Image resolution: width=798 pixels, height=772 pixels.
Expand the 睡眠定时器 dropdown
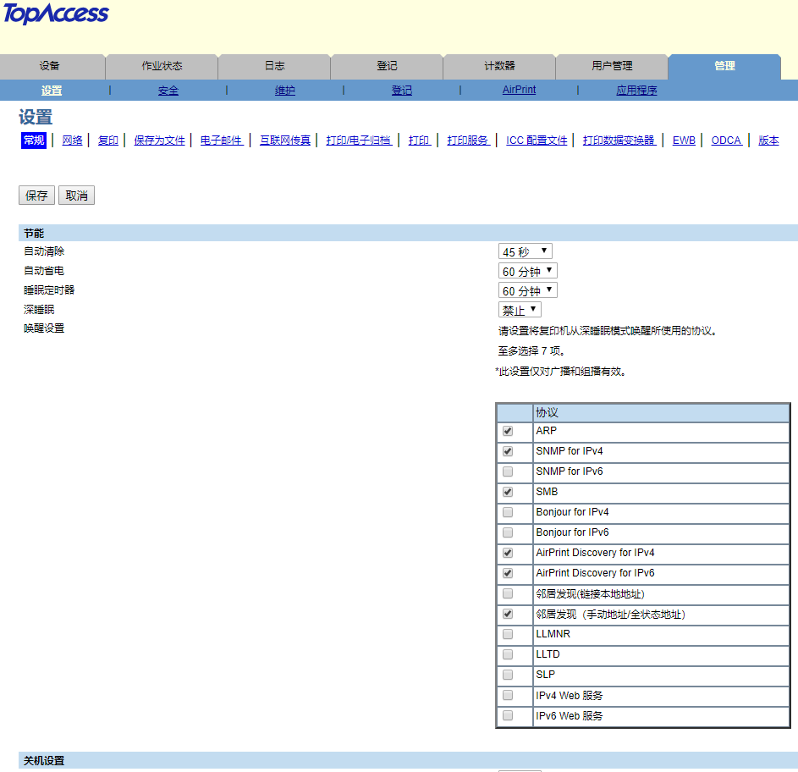coord(527,290)
